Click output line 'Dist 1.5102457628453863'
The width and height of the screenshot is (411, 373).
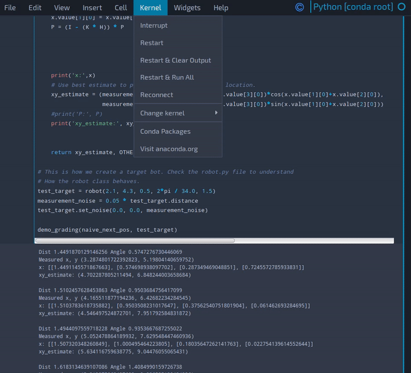point(110,290)
